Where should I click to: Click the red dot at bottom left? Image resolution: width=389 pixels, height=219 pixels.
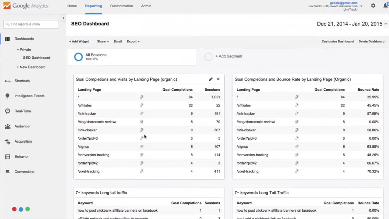[14, 209]
